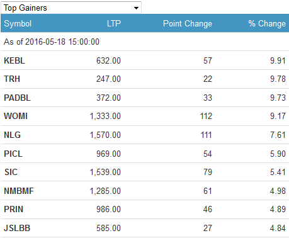Open the Top Gainers dropdown
This screenshot has width=289, height=238.
pyautogui.click(x=71, y=8)
